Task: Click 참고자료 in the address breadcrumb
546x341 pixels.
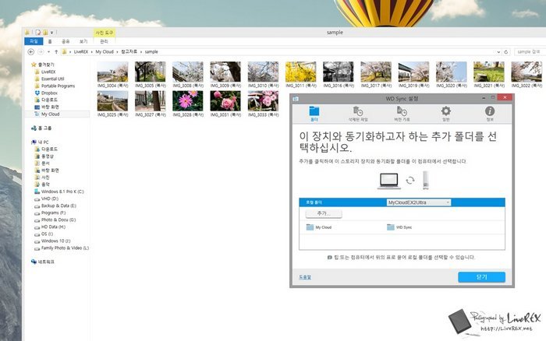Action: pyautogui.click(x=129, y=52)
